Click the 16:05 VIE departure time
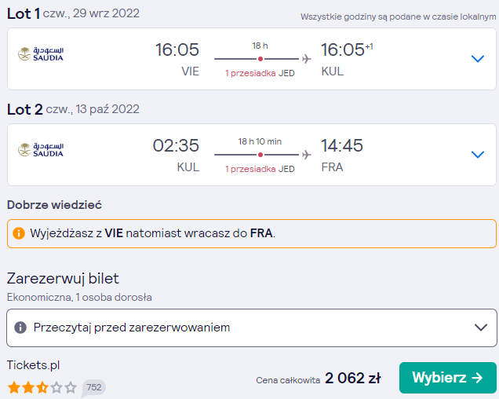499x399 pixels. click(177, 50)
